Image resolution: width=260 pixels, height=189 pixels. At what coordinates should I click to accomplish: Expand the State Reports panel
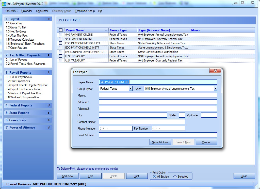point(48,113)
